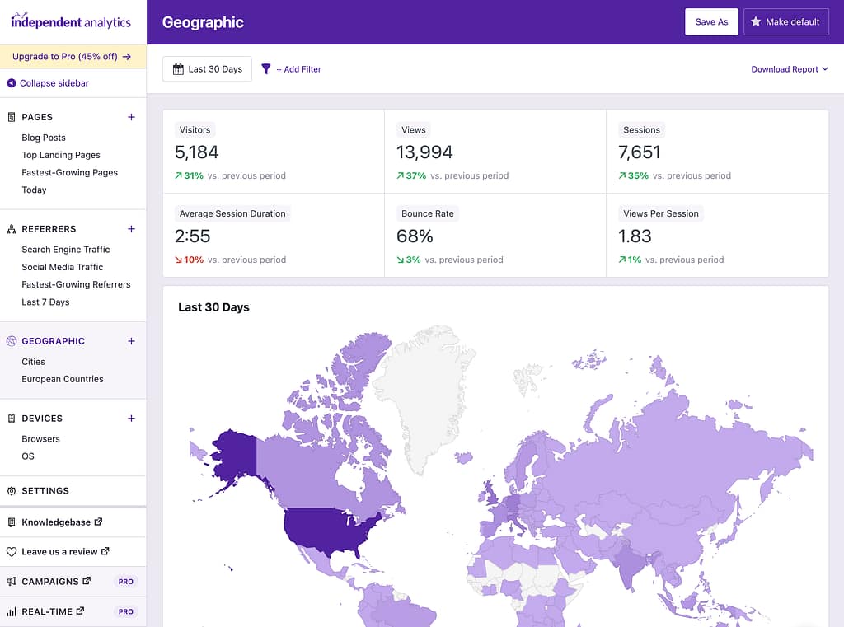This screenshot has width=844, height=627.
Task: Open Upgrade to Pro discount link
Action: 72,57
